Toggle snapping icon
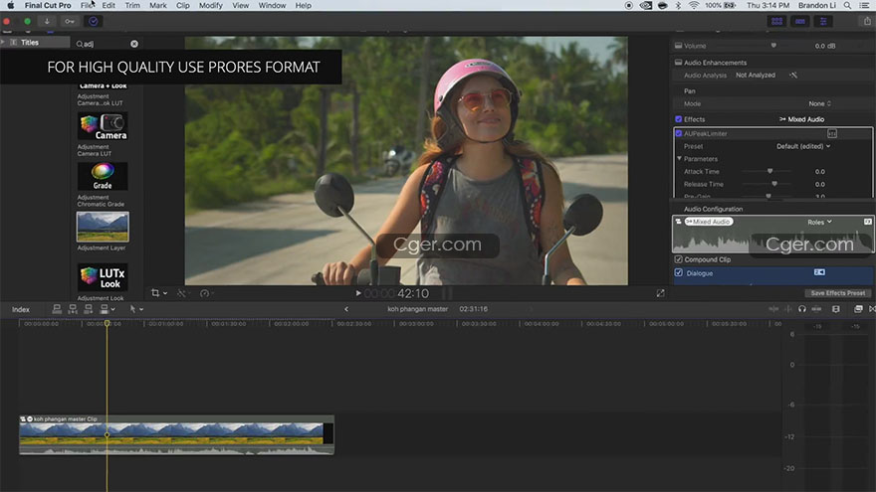Viewport: 876px width, 492px height. pyautogui.click(x=817, y=309)
